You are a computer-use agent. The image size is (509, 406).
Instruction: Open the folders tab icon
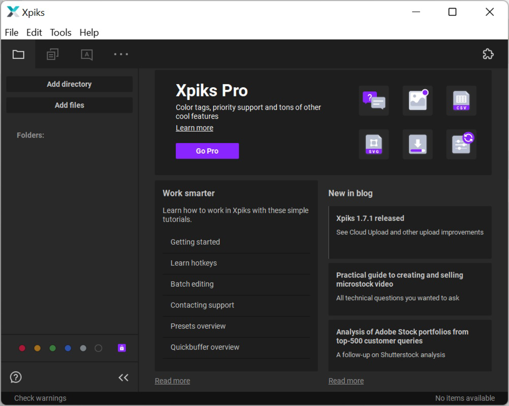pos(18,54)
